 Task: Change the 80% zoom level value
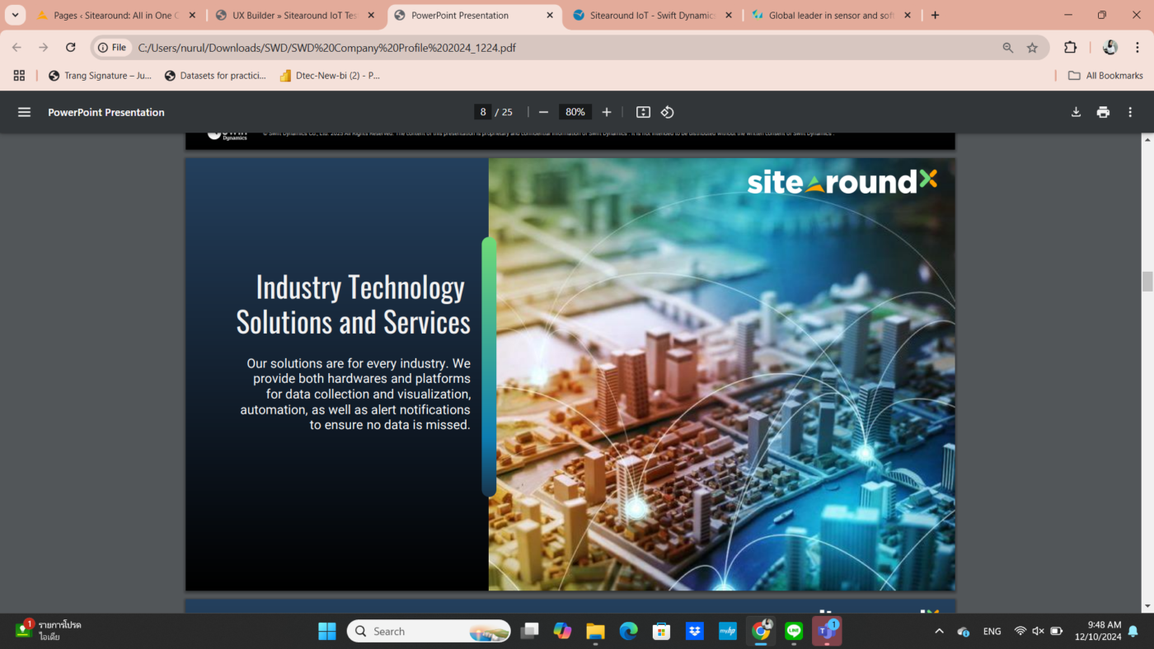click(575, 111)
